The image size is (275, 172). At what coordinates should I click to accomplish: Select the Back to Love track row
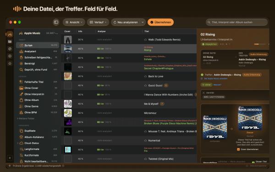[x=129, y=76]
